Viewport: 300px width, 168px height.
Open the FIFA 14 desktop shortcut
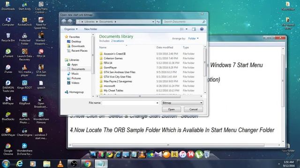(41, 53)
